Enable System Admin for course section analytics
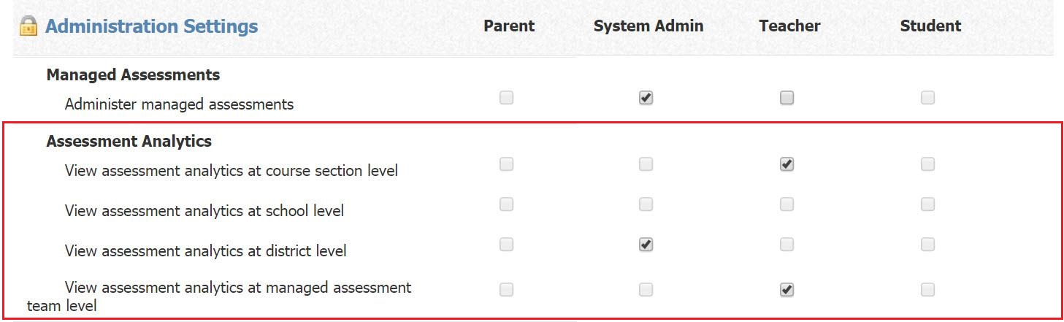The height and width of the screenshot is (322, 1064). point(646,164)
